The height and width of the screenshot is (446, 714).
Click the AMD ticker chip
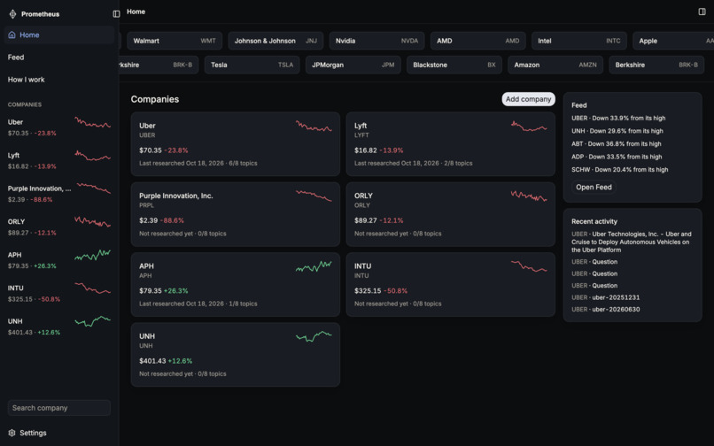[x=477, y=41]
